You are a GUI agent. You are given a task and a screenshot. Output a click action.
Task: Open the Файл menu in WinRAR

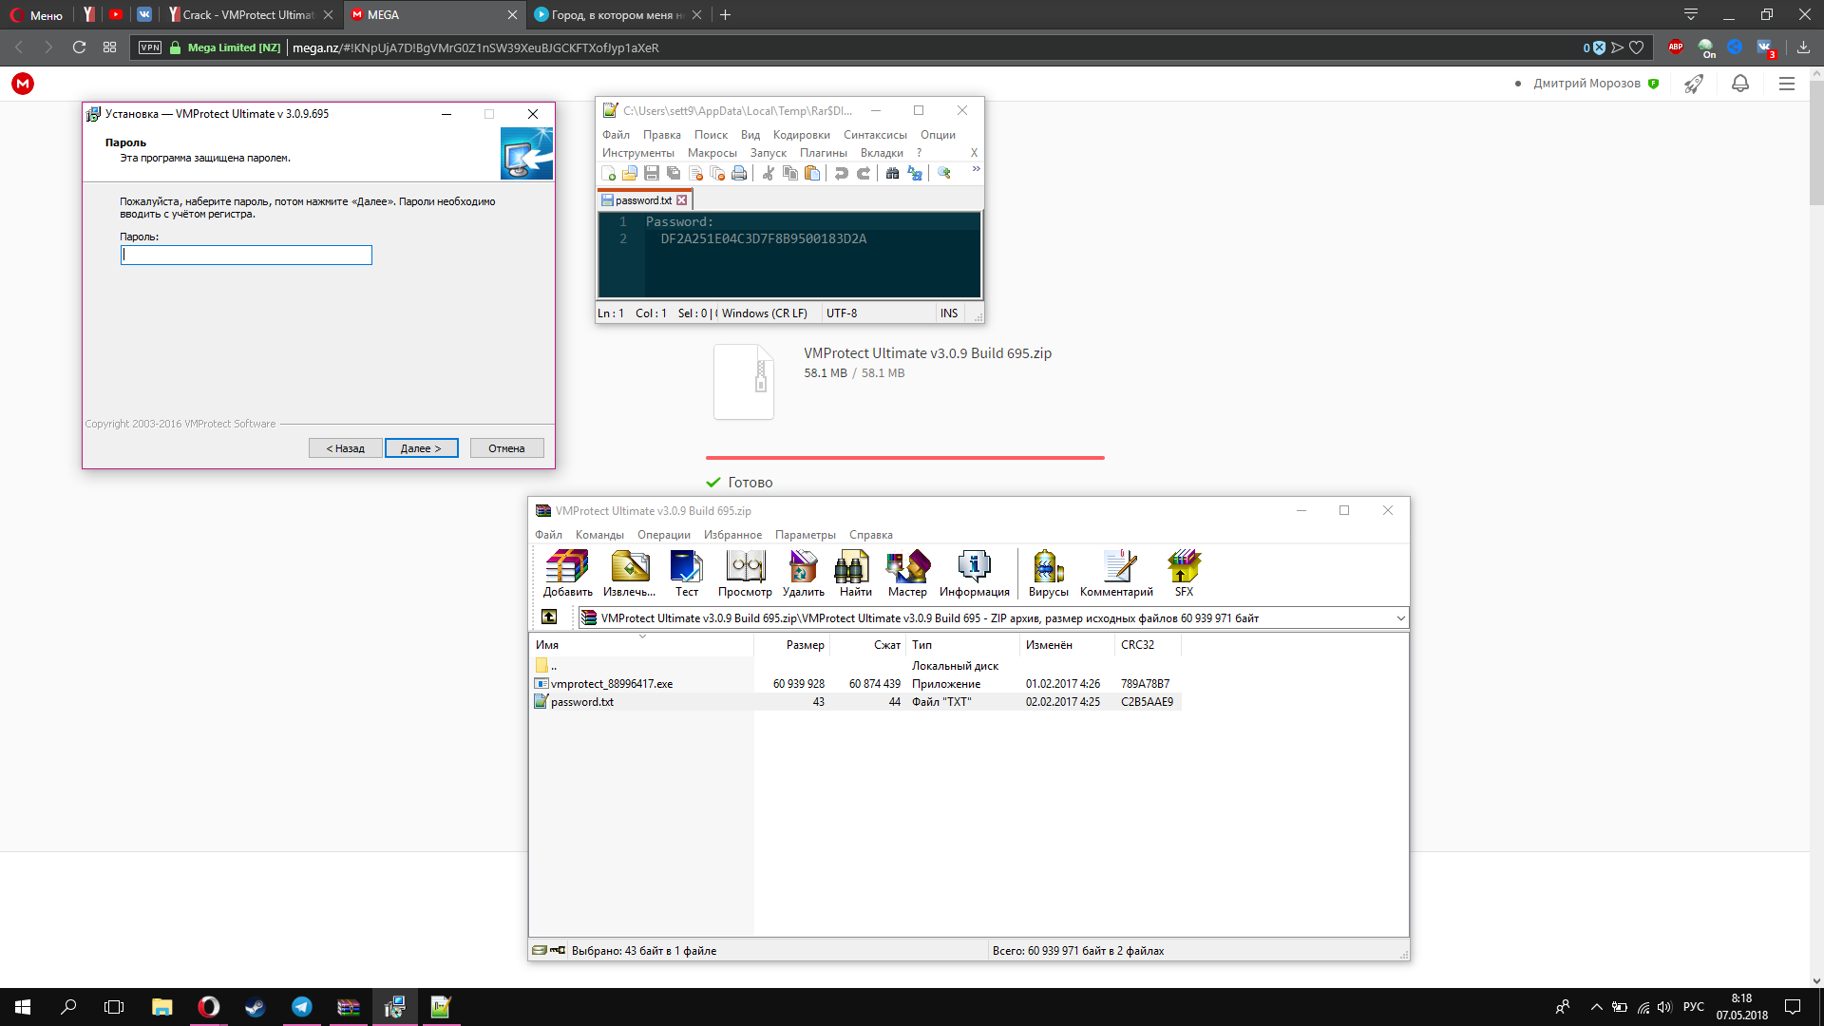pyautogui.click(x=548, y=535)
